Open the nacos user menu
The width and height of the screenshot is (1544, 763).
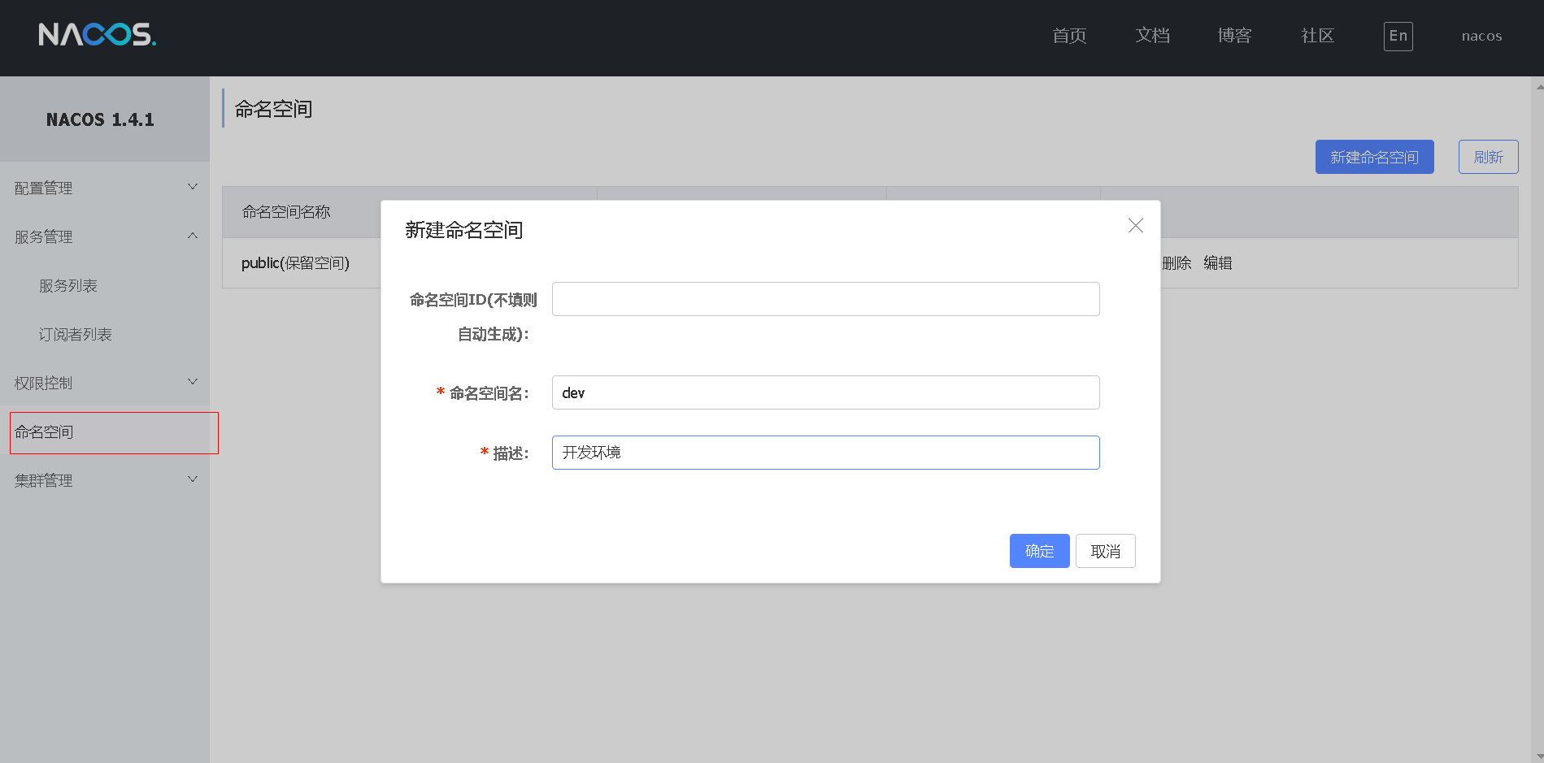1481,36
